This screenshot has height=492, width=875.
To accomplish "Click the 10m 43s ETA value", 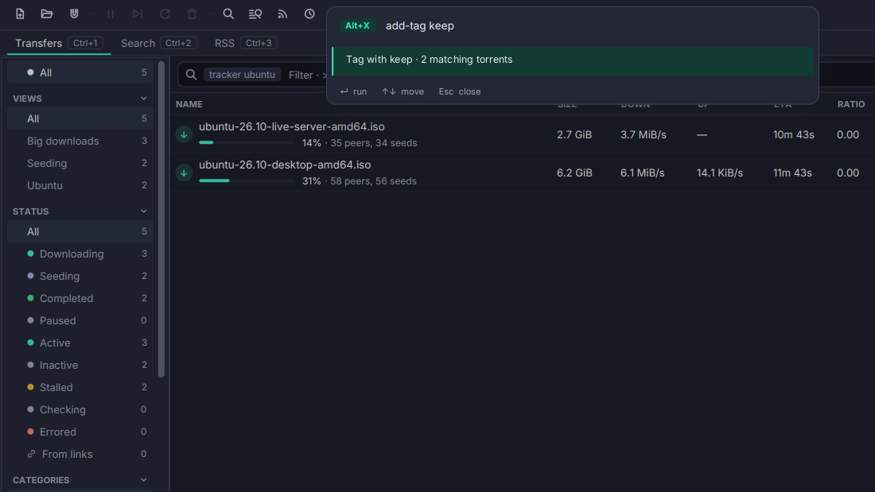I will click(794, 134).
